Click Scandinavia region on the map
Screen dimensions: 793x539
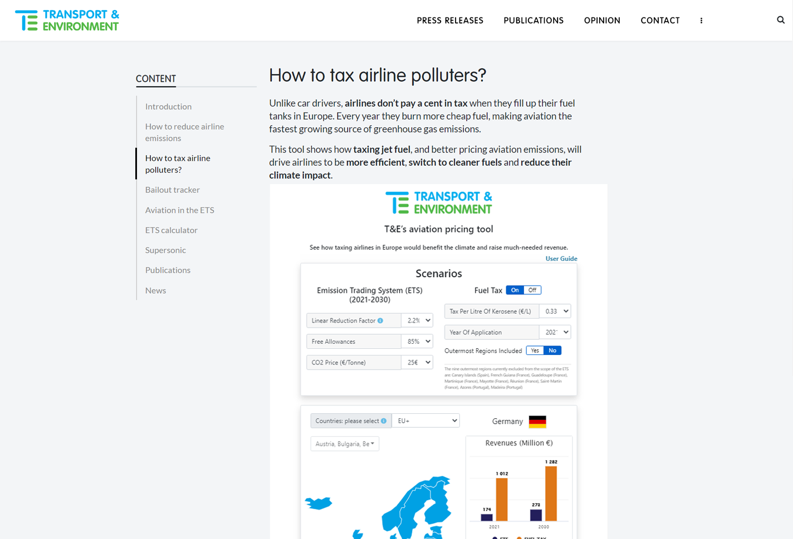coord(418,506)
